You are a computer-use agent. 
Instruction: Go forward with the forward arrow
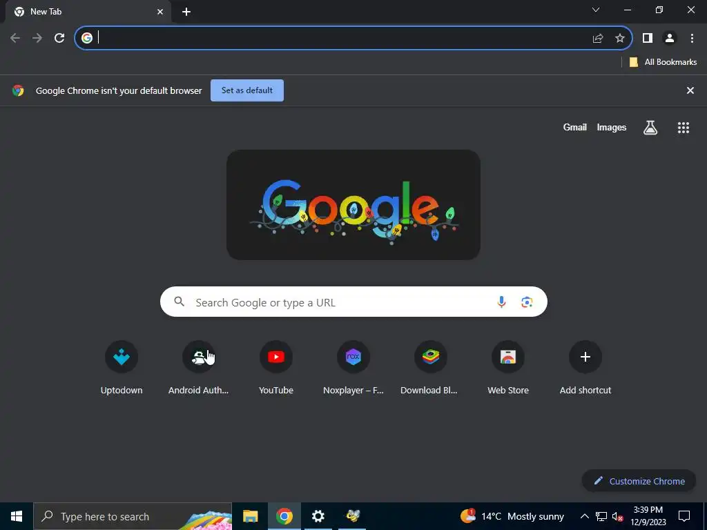(37, 38)
